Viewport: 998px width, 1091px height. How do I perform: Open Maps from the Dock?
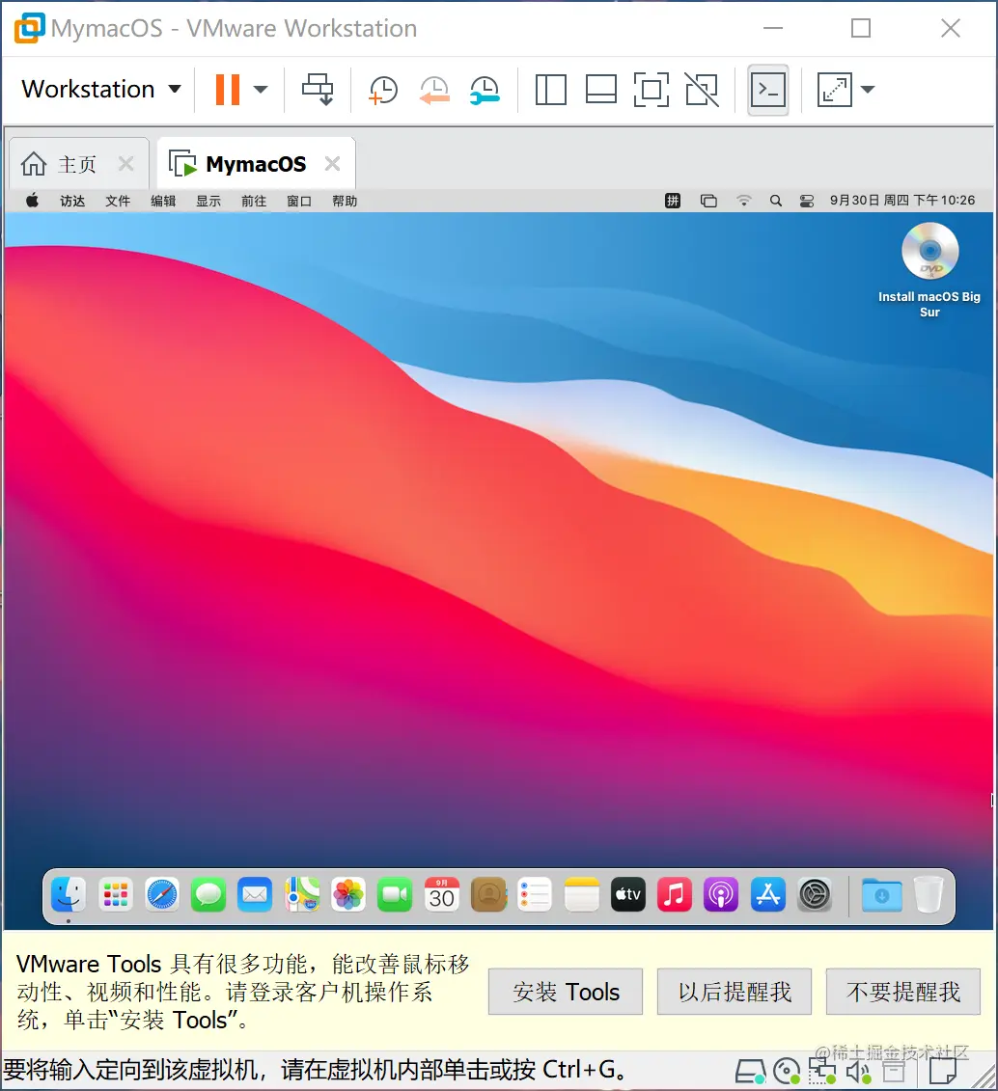tap(302, 895)
